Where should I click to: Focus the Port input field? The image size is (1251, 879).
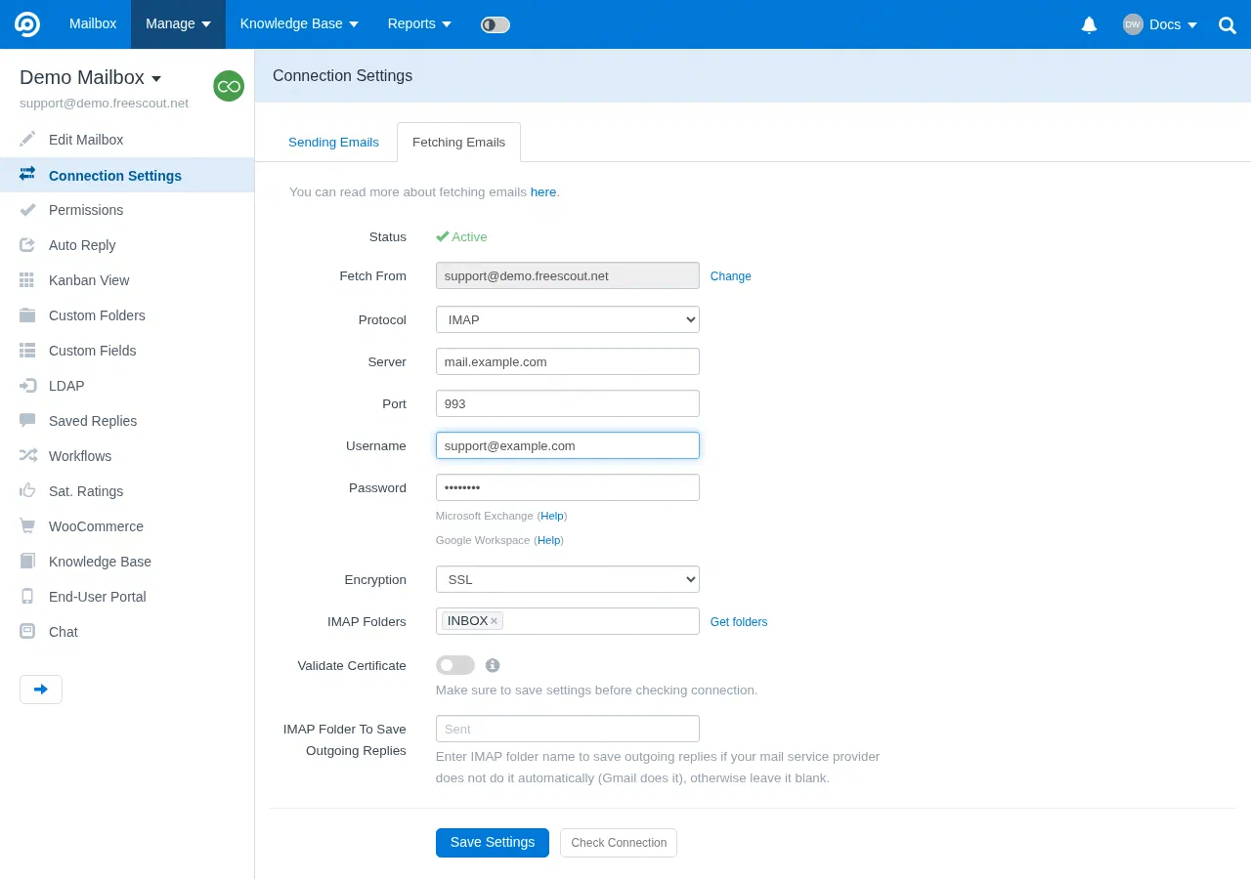tap(568, 403)
